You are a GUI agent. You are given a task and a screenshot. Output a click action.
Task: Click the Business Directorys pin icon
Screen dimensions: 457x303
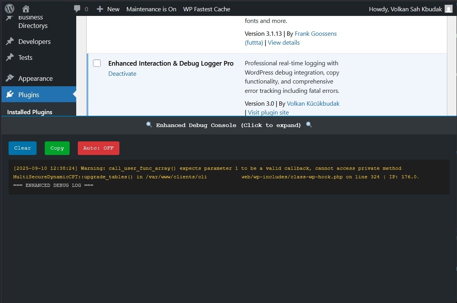[10, 18]
